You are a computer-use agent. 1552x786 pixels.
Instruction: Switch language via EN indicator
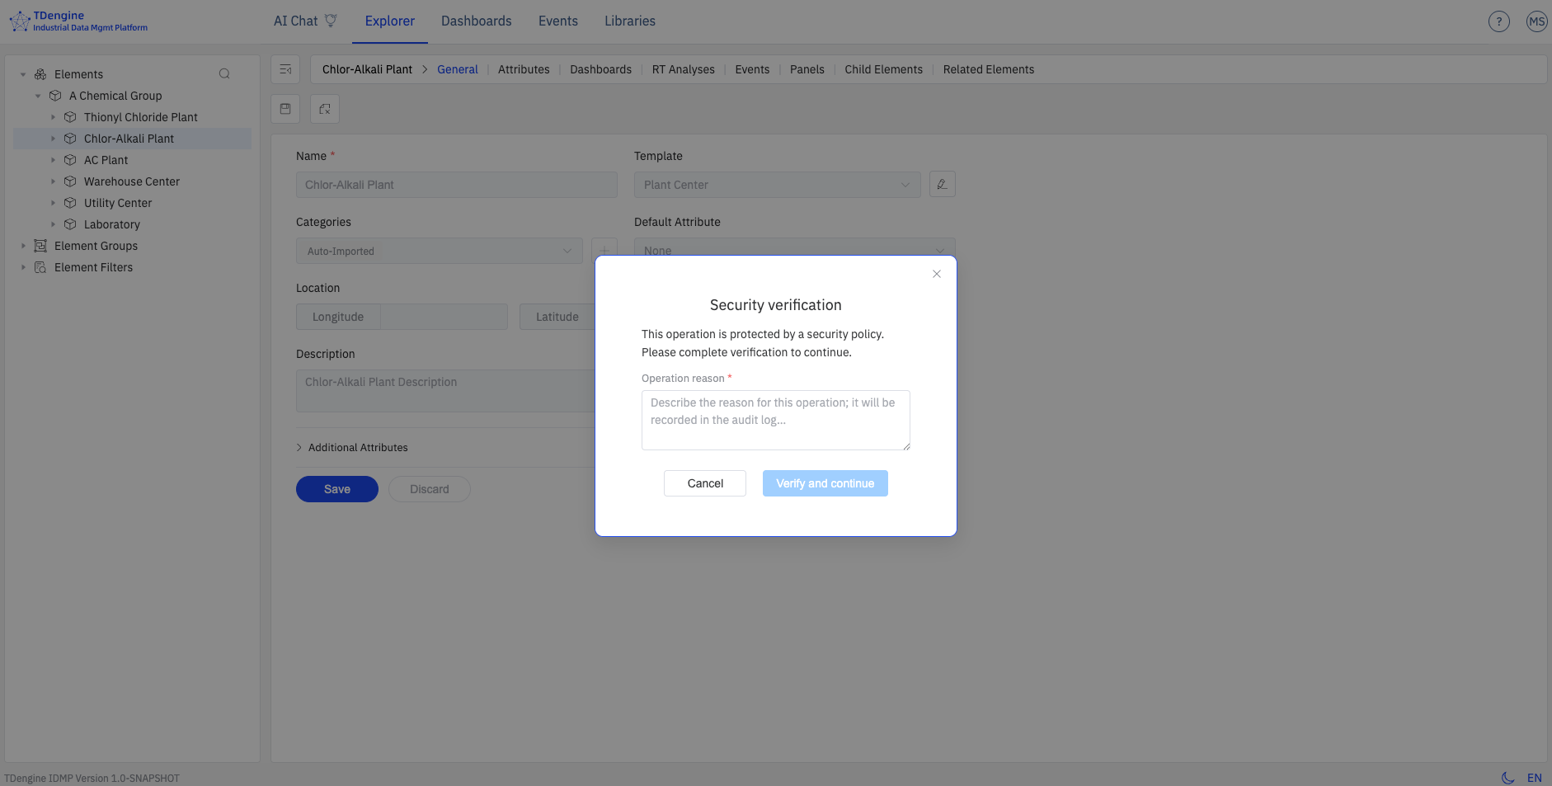pyautogui.click(x=1535, y=778)
